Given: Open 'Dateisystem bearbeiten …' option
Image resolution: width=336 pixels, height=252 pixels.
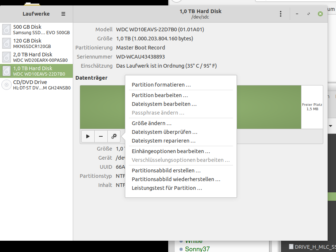Looking at the screenshot, I should pos(164,104).
